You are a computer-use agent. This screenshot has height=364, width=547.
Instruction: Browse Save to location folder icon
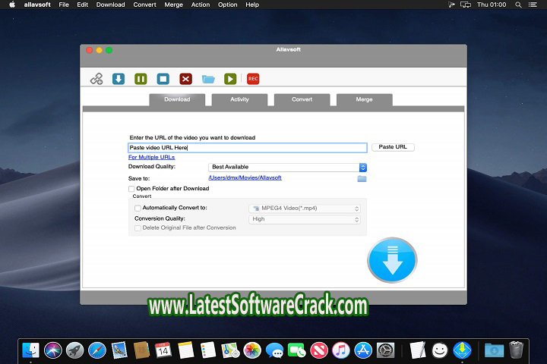click(362, 178)
